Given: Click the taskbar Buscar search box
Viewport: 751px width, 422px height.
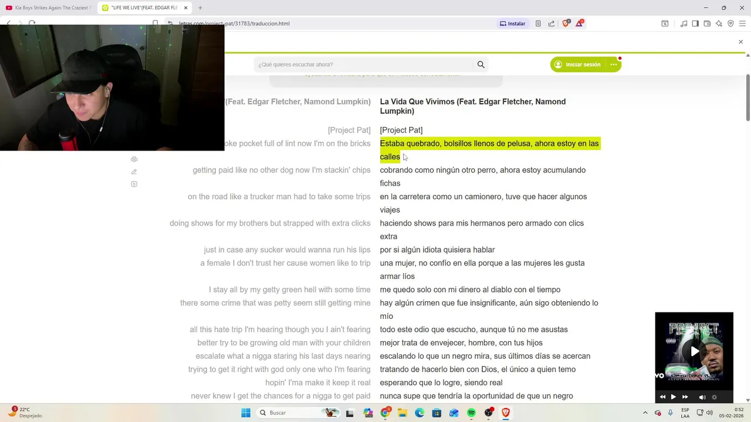Looking at the screenshot, I should (x=299, y=413).
